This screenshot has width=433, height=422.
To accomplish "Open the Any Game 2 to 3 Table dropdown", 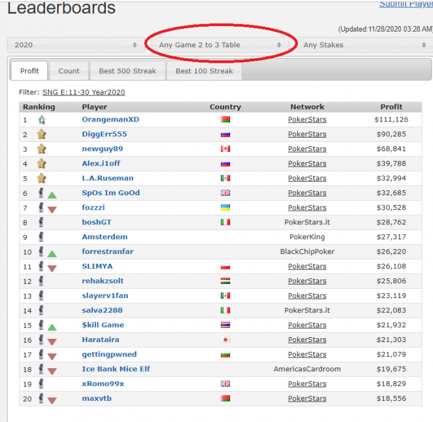I will [220, 45].
